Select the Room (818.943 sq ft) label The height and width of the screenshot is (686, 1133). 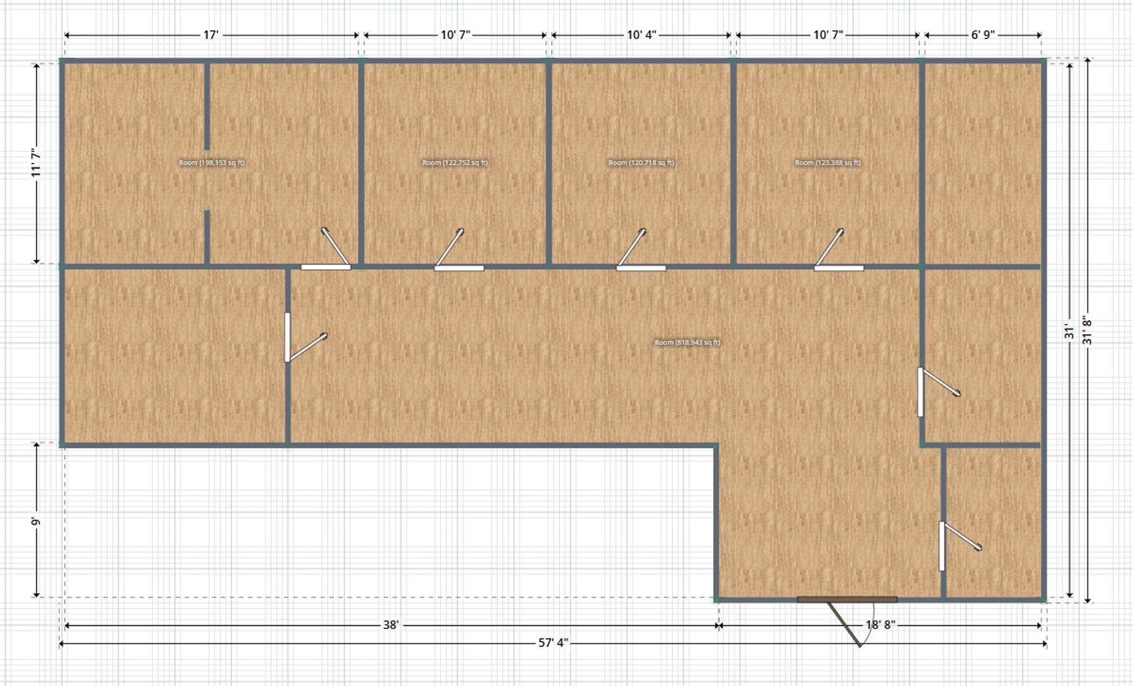point(687,342)
